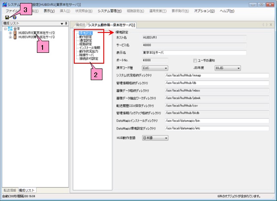Viewport: 277px width, 201px height.
Task: Click the 全体 root node icon
Action: [10, 29]
